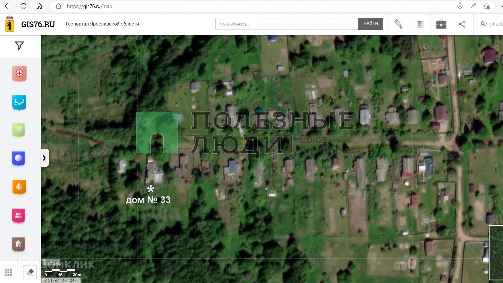Select the green book education layer icon
503x283 pixels.
pyautogui.click(x=19, y=130)
